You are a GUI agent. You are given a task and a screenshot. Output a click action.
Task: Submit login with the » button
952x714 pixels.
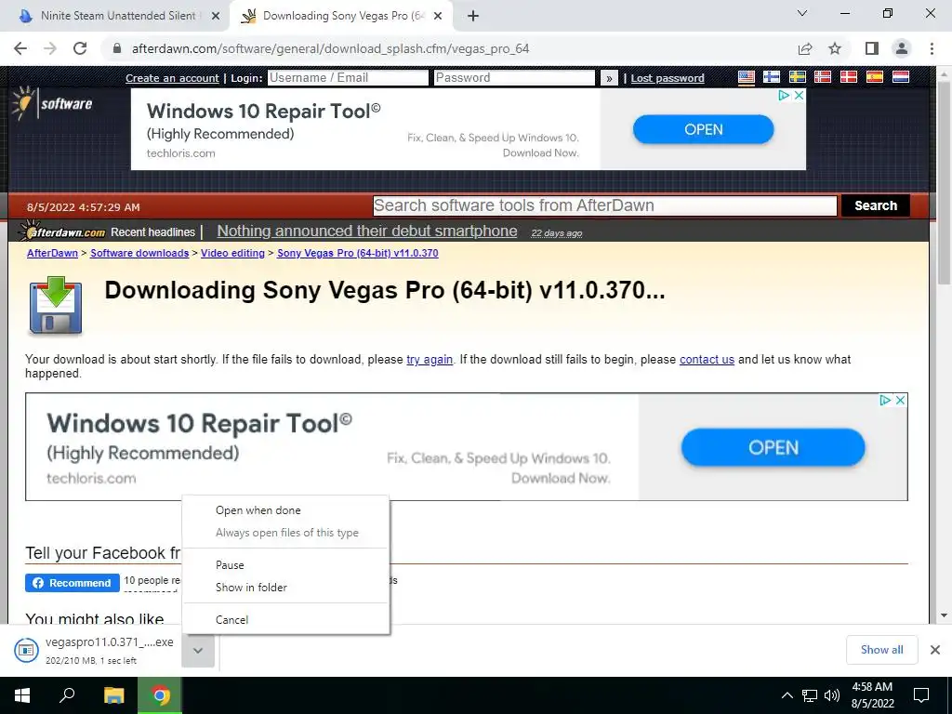click(609, 78)
